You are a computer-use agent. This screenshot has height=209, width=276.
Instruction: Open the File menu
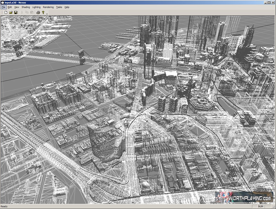(x=3, y=7)
